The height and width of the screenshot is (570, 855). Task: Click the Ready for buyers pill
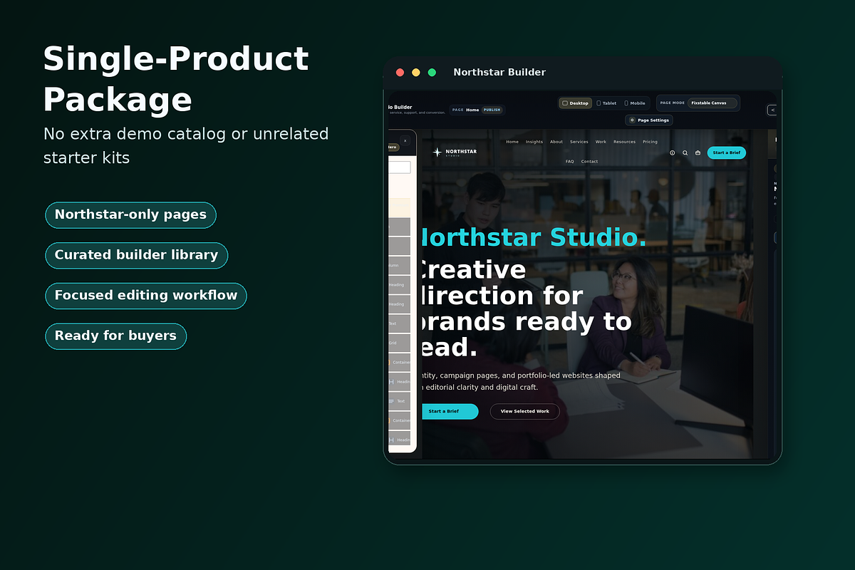coord(115,336)
